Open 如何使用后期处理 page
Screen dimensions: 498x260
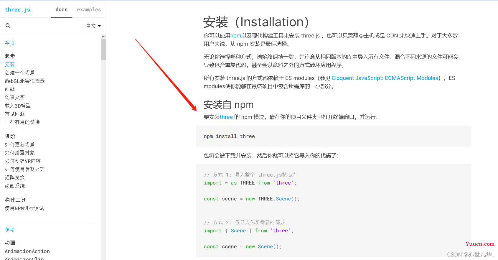tap(25, 169)
